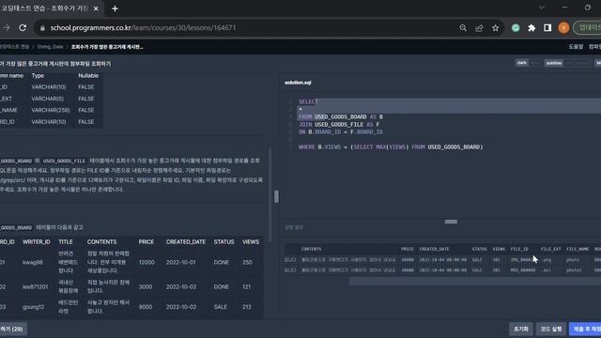Submit with the blue 제출 button

click(x=585, y=329)
